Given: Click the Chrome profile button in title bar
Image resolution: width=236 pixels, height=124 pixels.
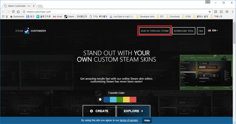Looking at the screenshot, I should pyautogui.click(x=208, y=2).
